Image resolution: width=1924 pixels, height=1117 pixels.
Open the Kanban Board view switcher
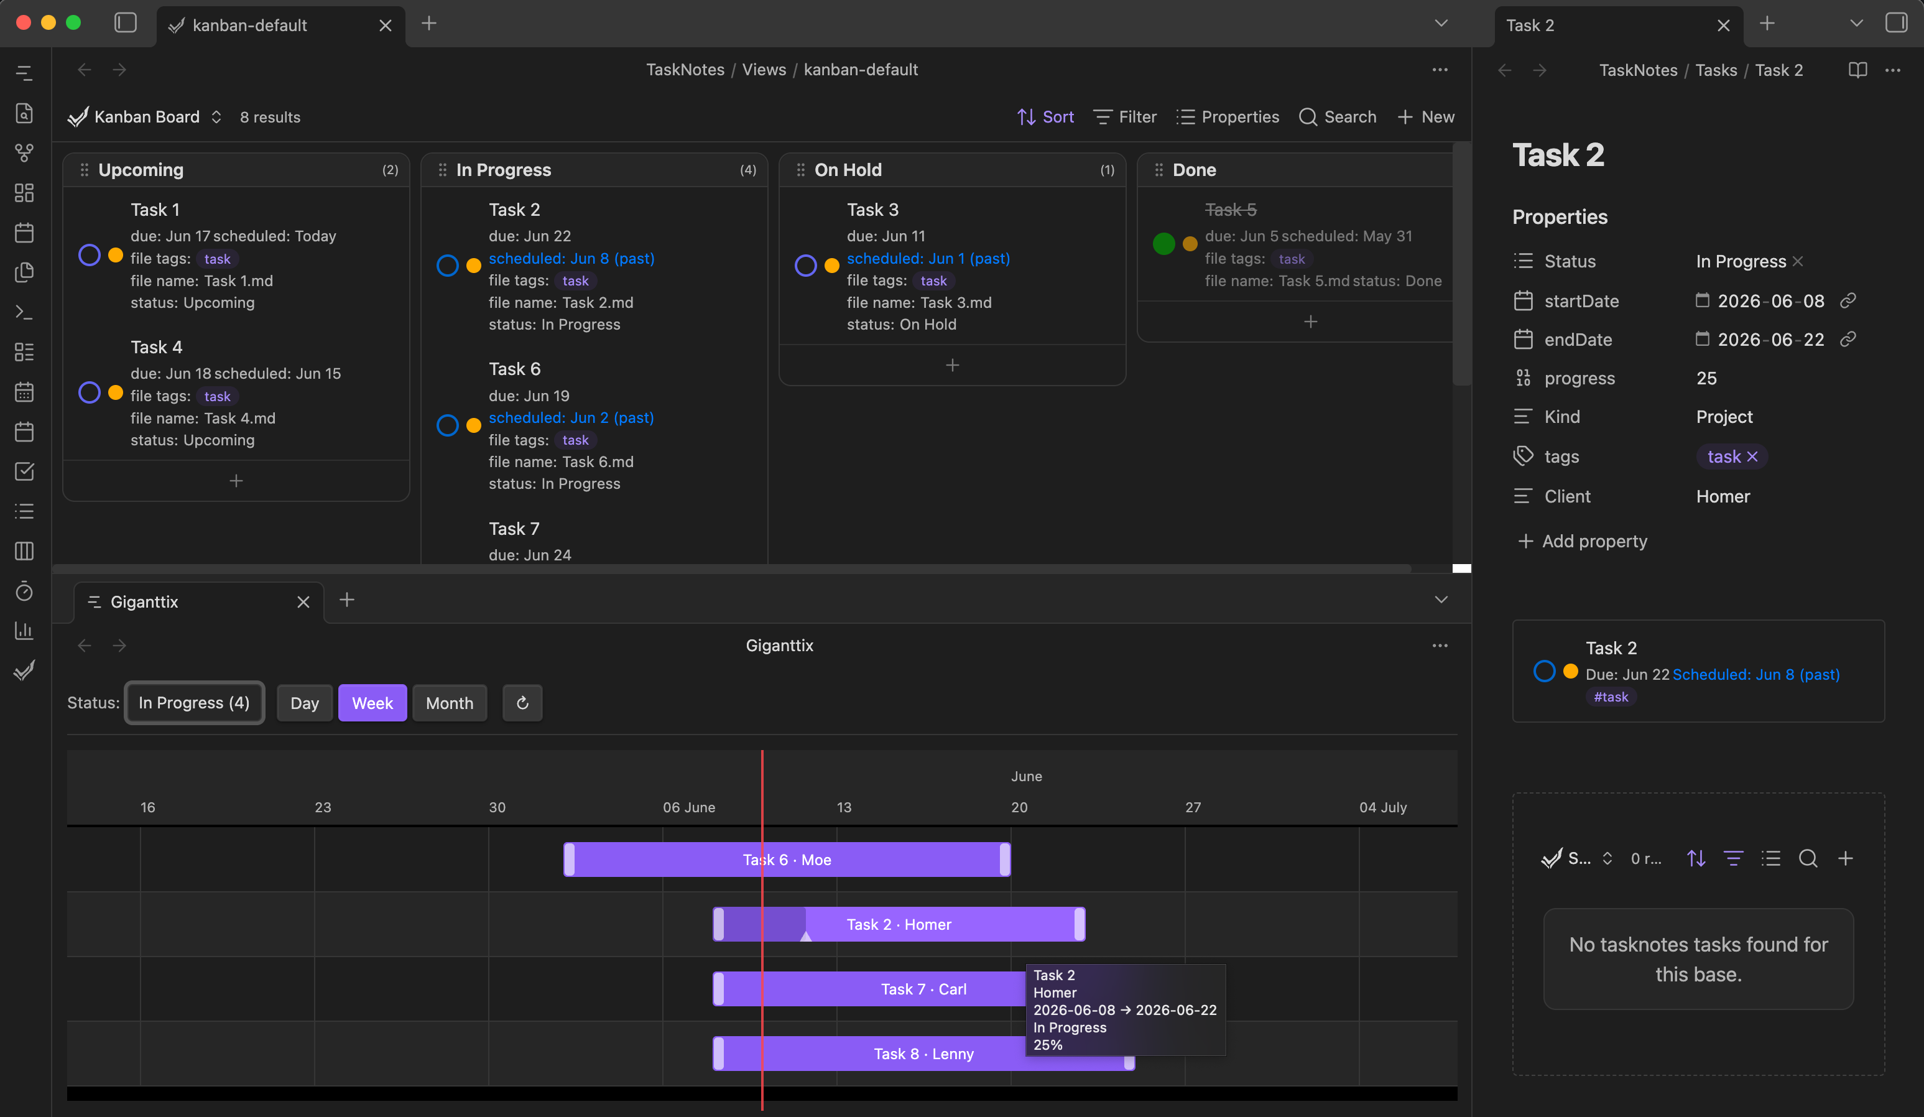(x=145, y=117)
